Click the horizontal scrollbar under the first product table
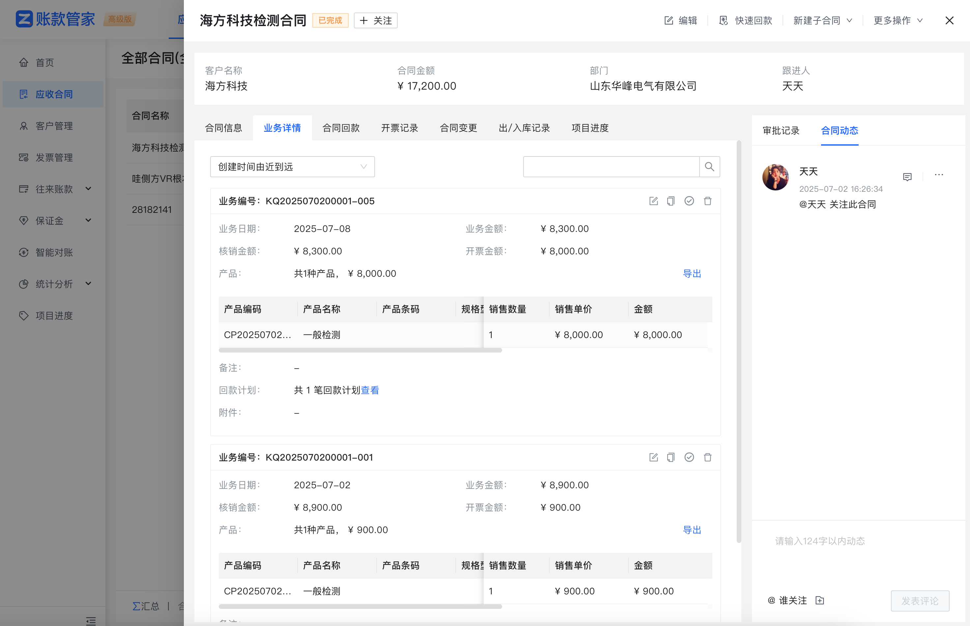This screenshot has height=626, width=970. (x=360, y=350)
